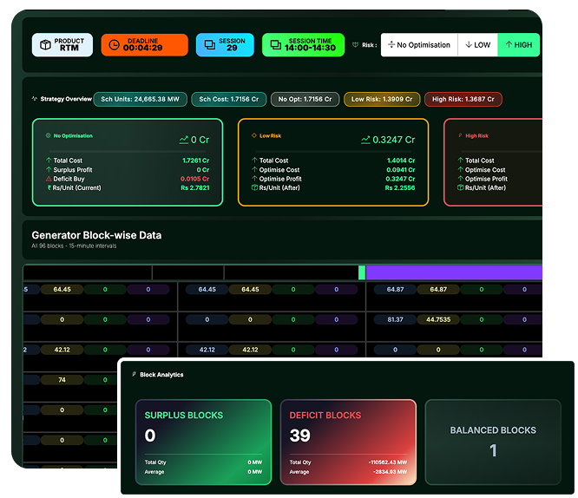Click the trend chart icon beside 0 Cr
The height and width of the screenshot is (498, 578).
(184, 140)
